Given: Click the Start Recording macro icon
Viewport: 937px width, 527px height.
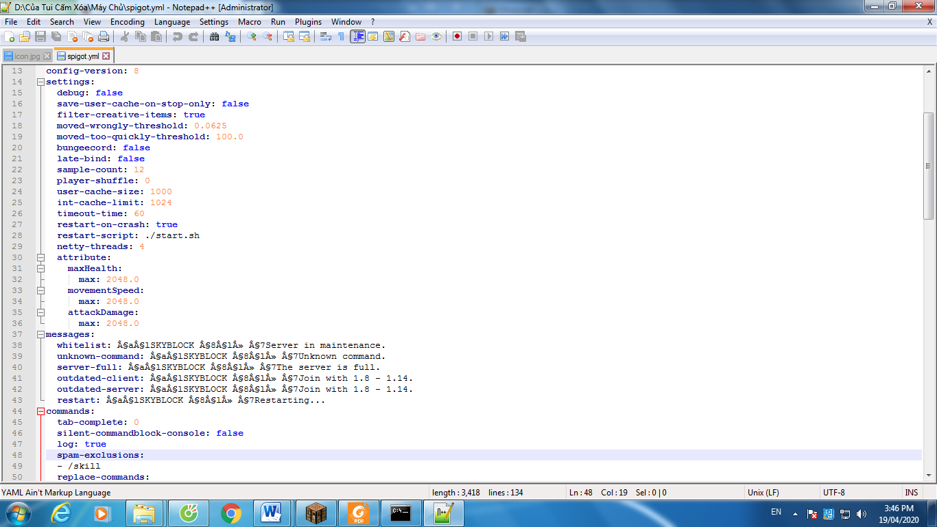Looking at the screenshot, I should point(457,36).
